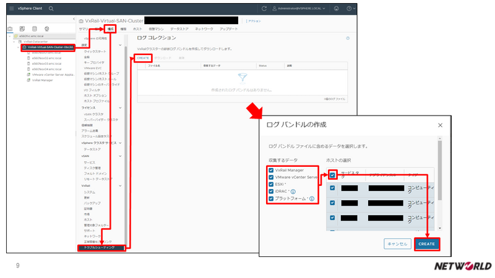Collapse the vSphere クラスタ サービス section
Viewport: 495px width, 278px height.
point(120,143)
